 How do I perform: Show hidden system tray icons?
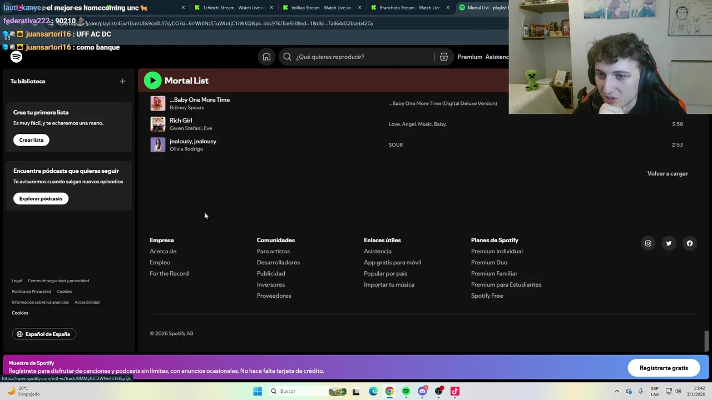pos(616,391)
